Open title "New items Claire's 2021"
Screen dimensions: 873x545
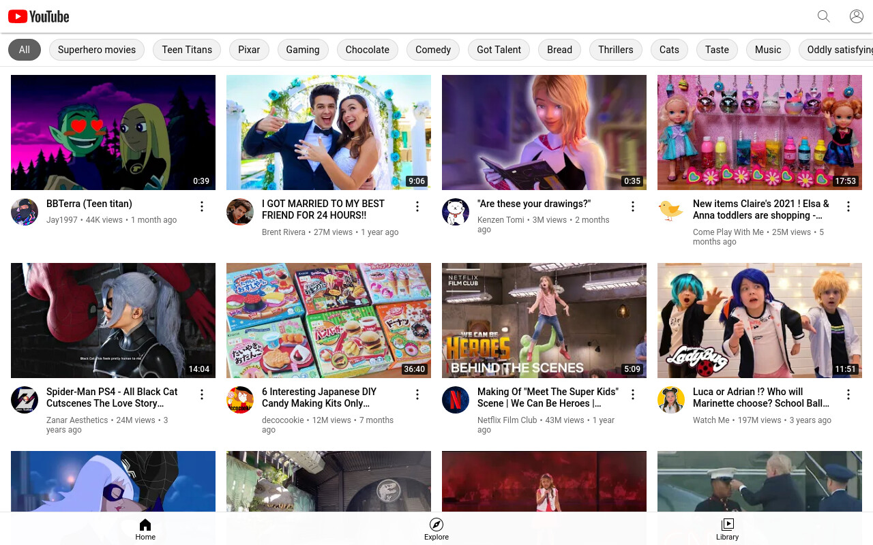tap(761, 209)
